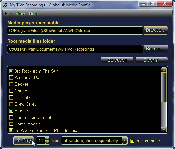This screenshot has width=175, height=149.
Task: Select the Home Movies text label
Action: pyautogui.click(x=28, y=124)
